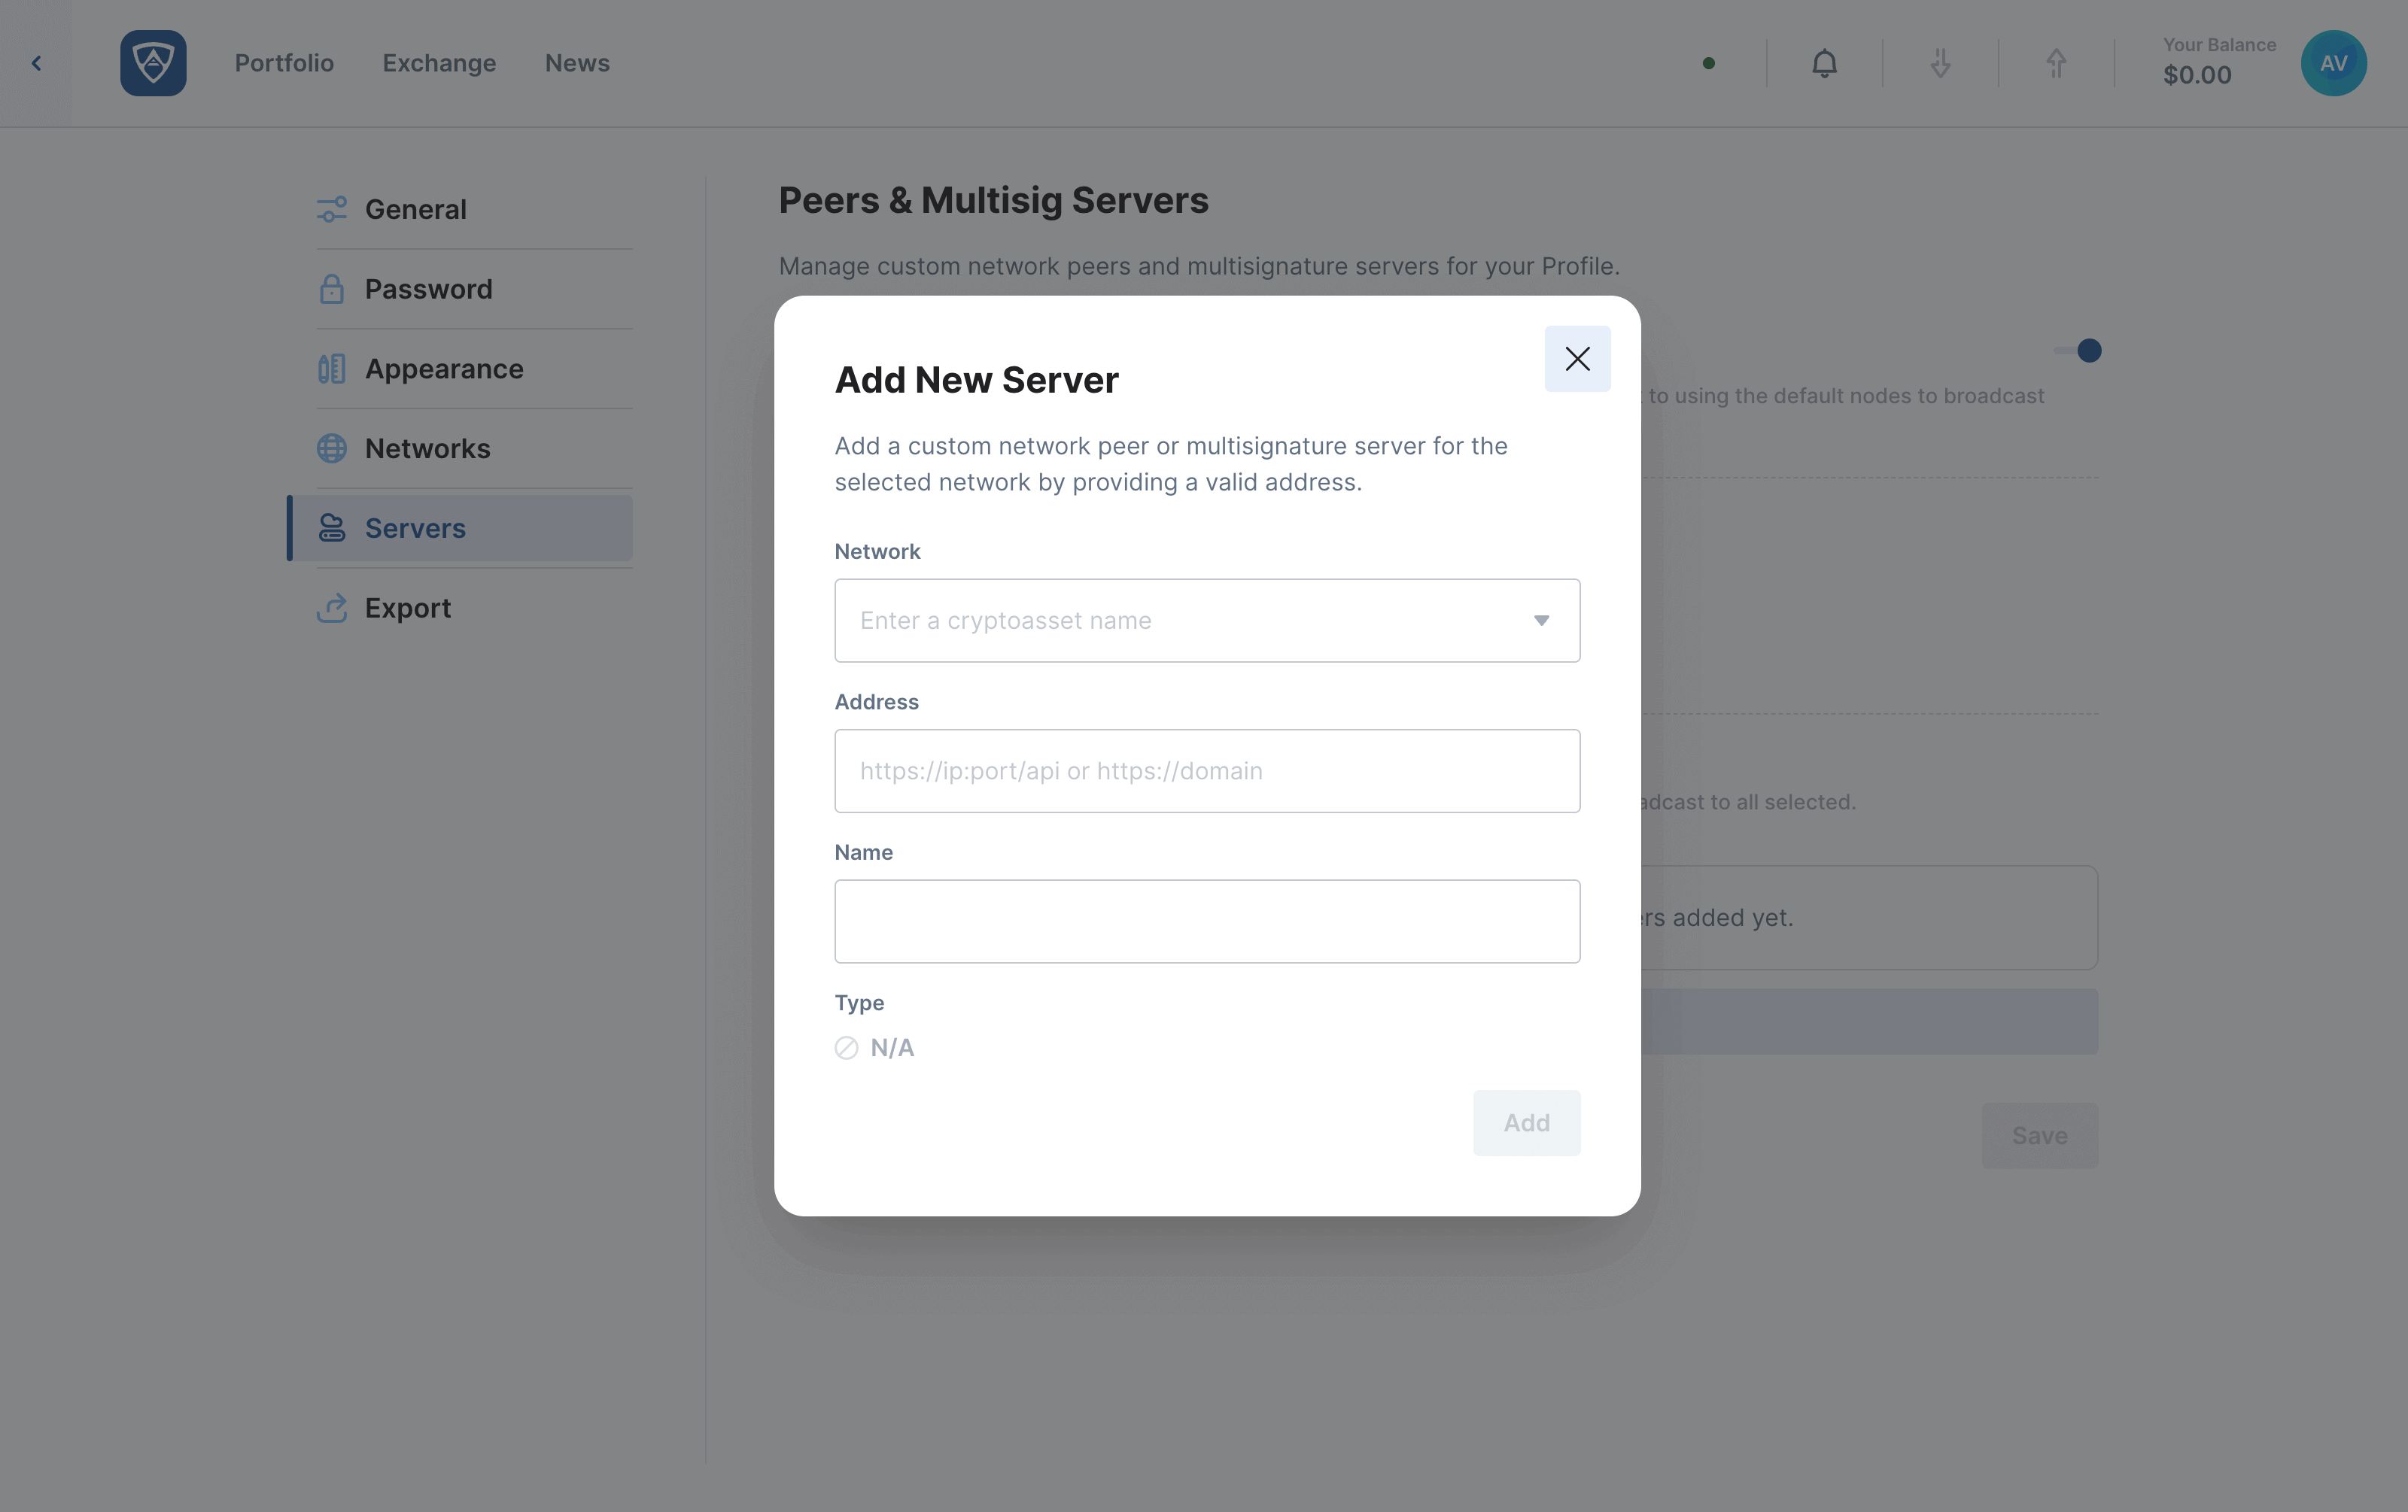Click the shield logo icon
The image size is (2408, 1512).
(153, 63)
